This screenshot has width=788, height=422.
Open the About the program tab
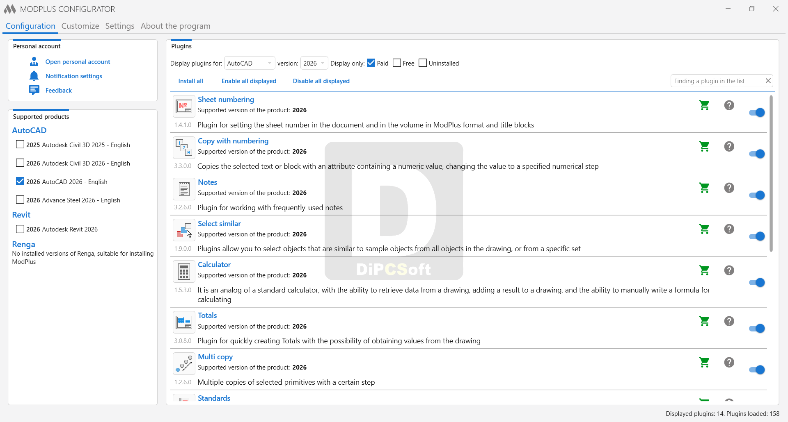pyautogui.click(x=176, y=26)
